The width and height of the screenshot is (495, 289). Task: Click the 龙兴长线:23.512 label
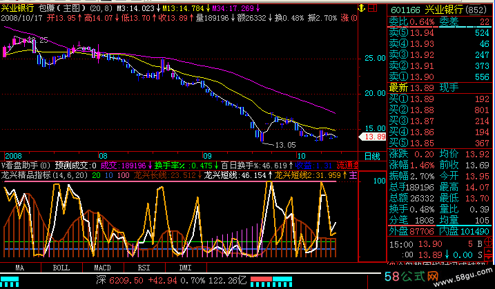tap(167, 175)
